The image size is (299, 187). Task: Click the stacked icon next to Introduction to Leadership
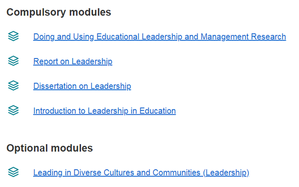coord(13,110)
